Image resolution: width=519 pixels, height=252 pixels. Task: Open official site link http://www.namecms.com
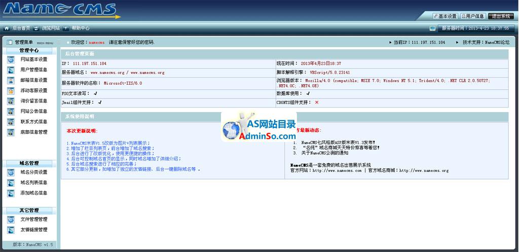[337, 170]
